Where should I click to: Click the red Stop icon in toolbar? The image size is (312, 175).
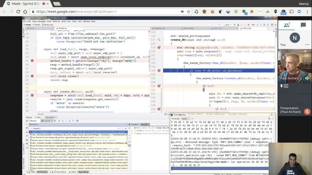(x=248, y=25)
